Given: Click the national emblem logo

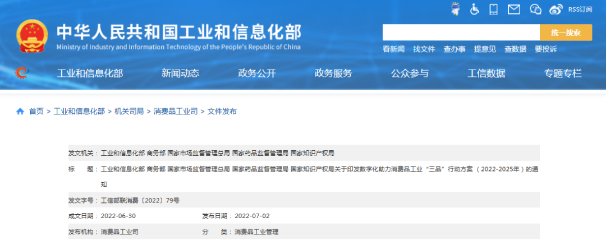Looking at the screenshot, I should (x=32, y=36).
